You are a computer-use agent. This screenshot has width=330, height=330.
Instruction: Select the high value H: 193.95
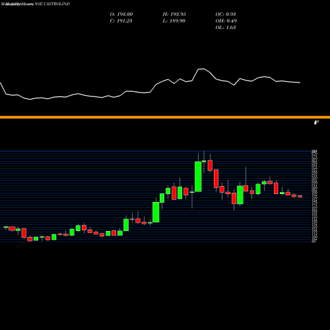[x=174, y=14]
